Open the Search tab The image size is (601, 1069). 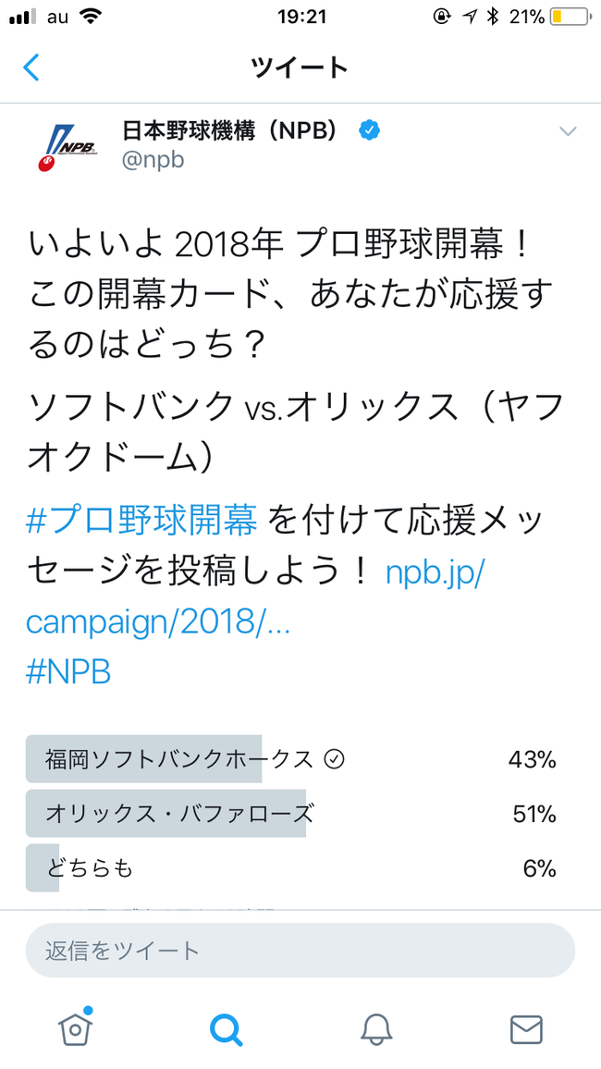pyautogui.click(x=226, y=1028)
